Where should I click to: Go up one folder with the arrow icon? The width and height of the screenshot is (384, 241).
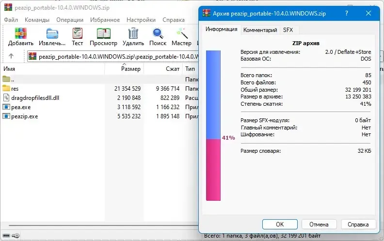pos(11,56)
